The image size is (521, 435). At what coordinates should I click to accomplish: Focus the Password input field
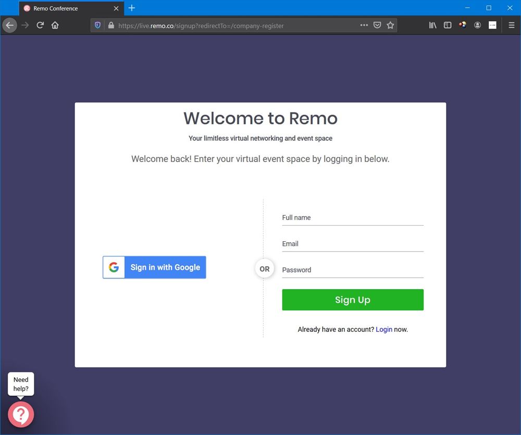click(x=353, y=270)
